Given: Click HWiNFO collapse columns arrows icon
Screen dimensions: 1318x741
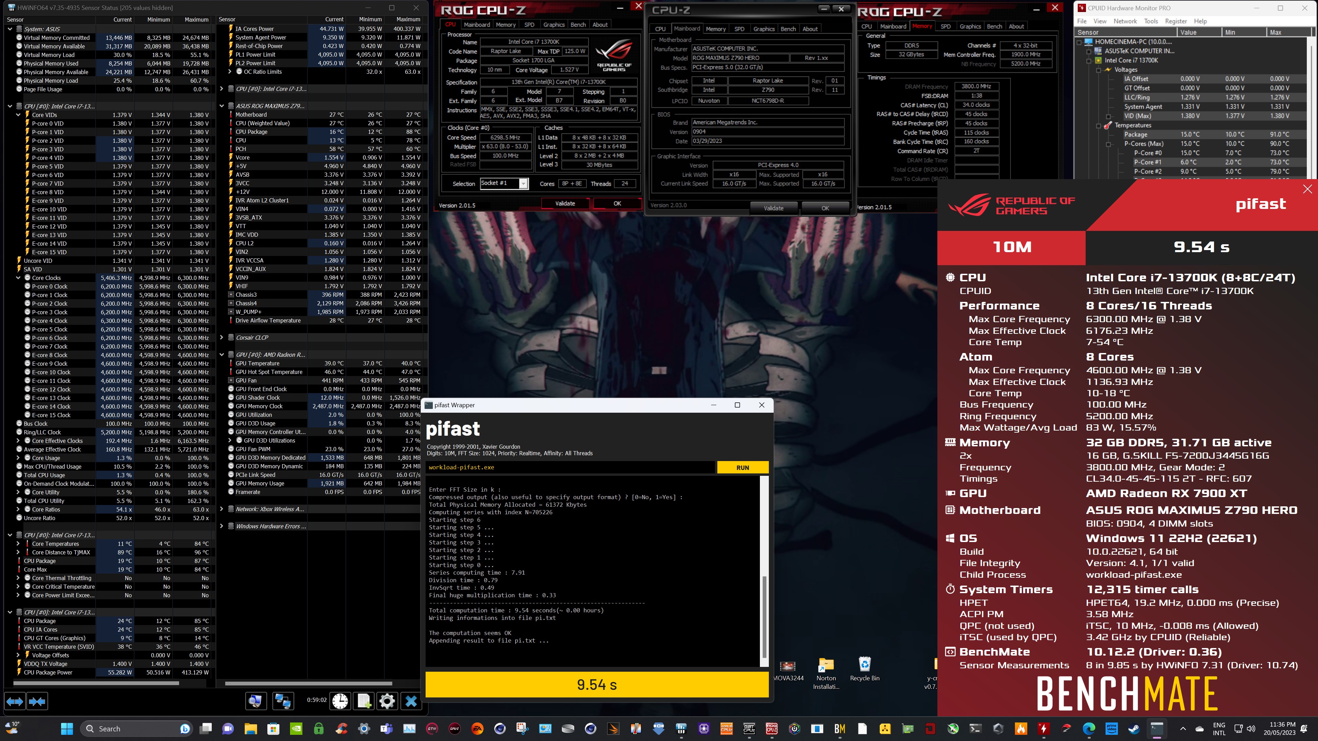Looking at the screenshot, I should [x=37, y=701].
